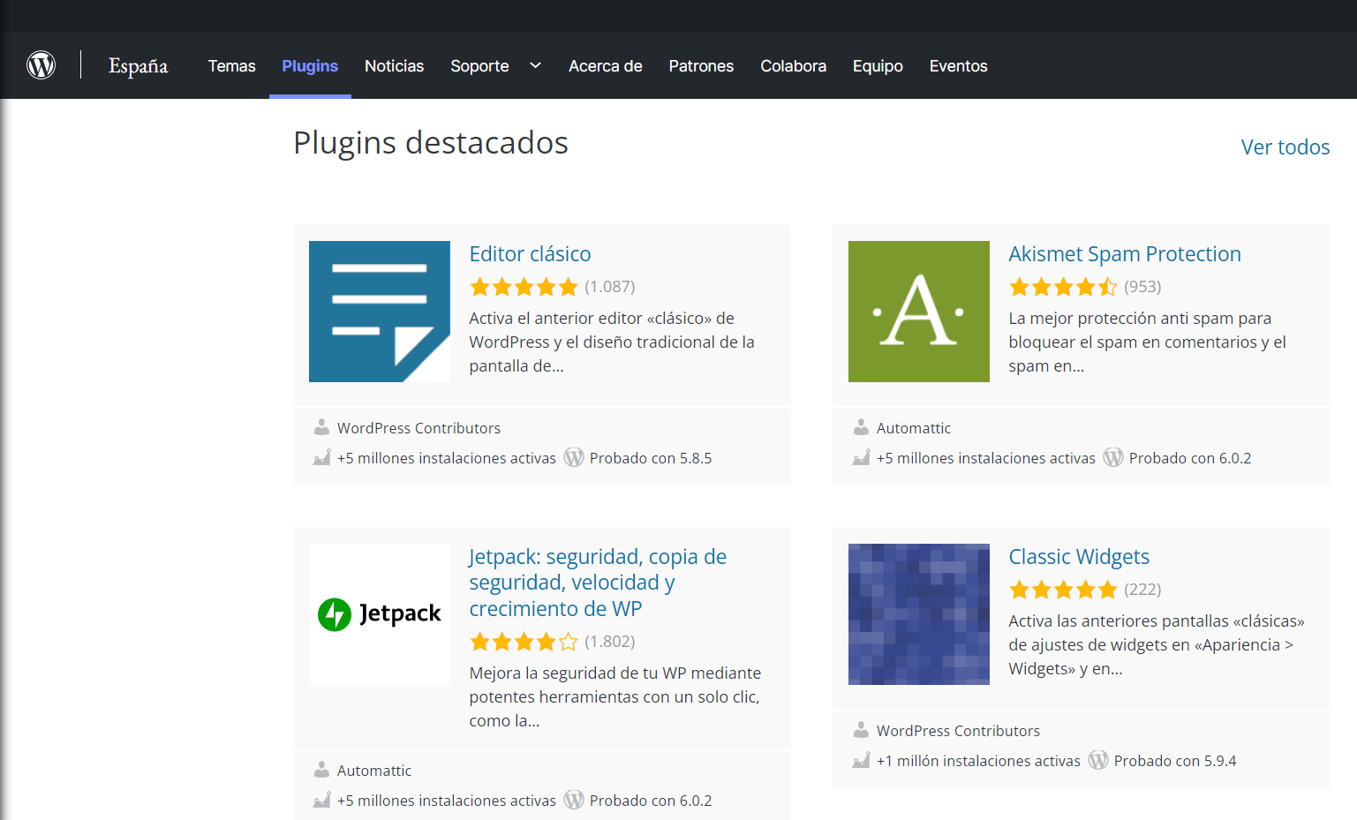Image resolution: width=1357 pixels, height=820 pixels.
Task: Click installs chart icon in Jetpack card
Action: coord(321,800)
